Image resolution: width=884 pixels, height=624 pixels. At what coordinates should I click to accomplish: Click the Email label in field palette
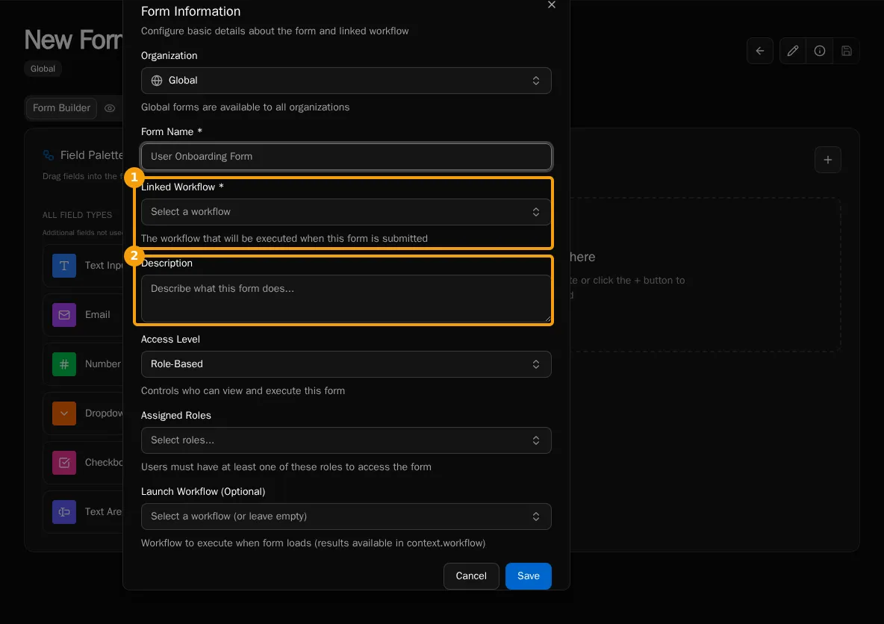98,314
